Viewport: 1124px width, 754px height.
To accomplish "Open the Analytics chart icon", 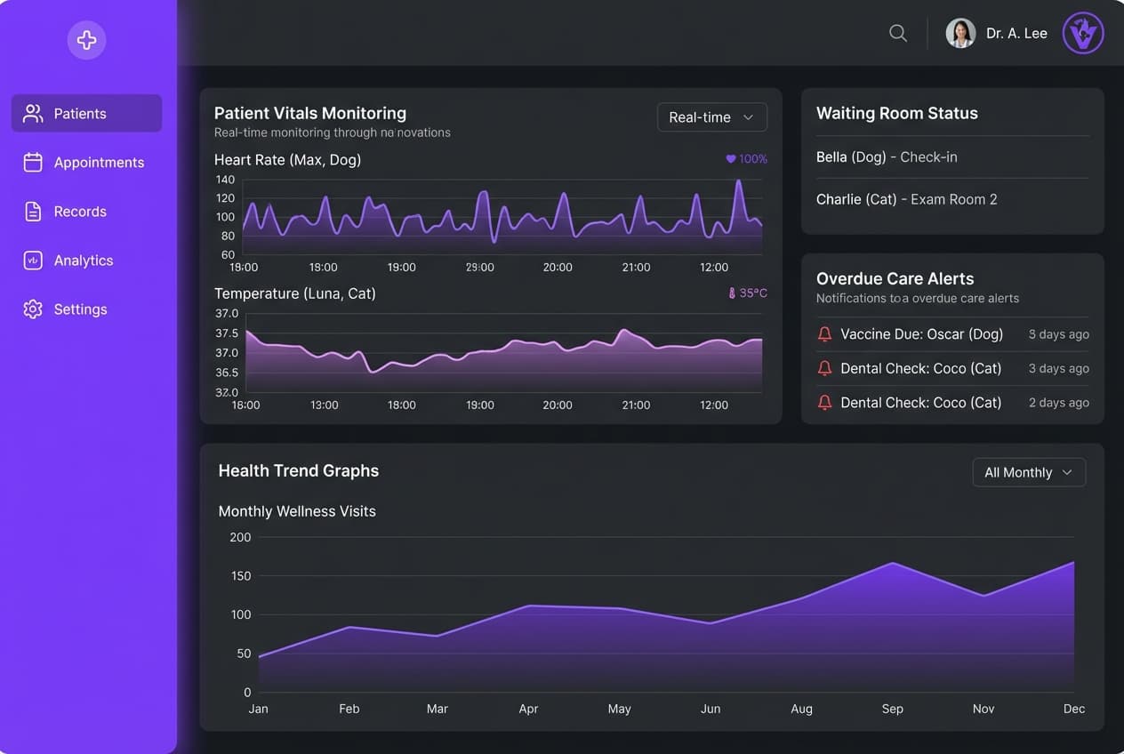I will 33,260.
